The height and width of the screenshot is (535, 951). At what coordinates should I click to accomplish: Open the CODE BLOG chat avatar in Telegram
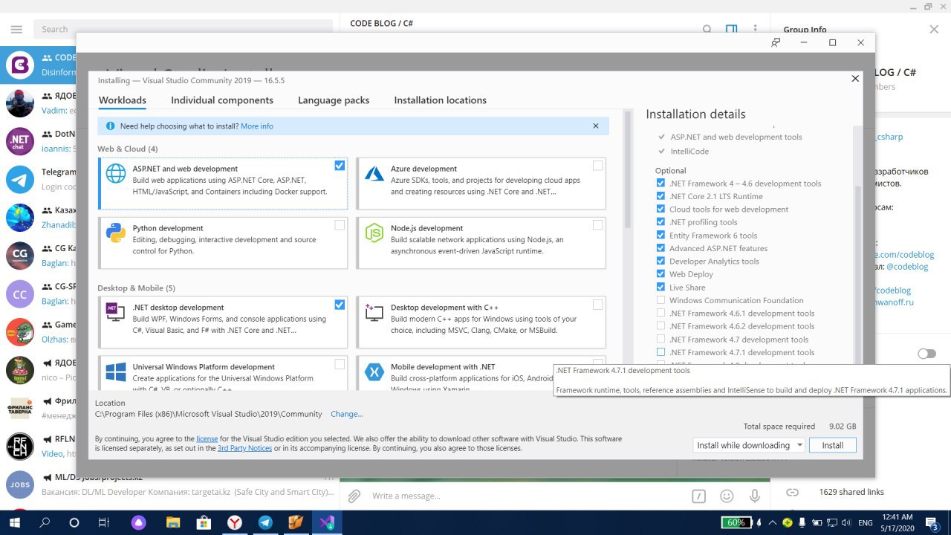tap(20, 65)
